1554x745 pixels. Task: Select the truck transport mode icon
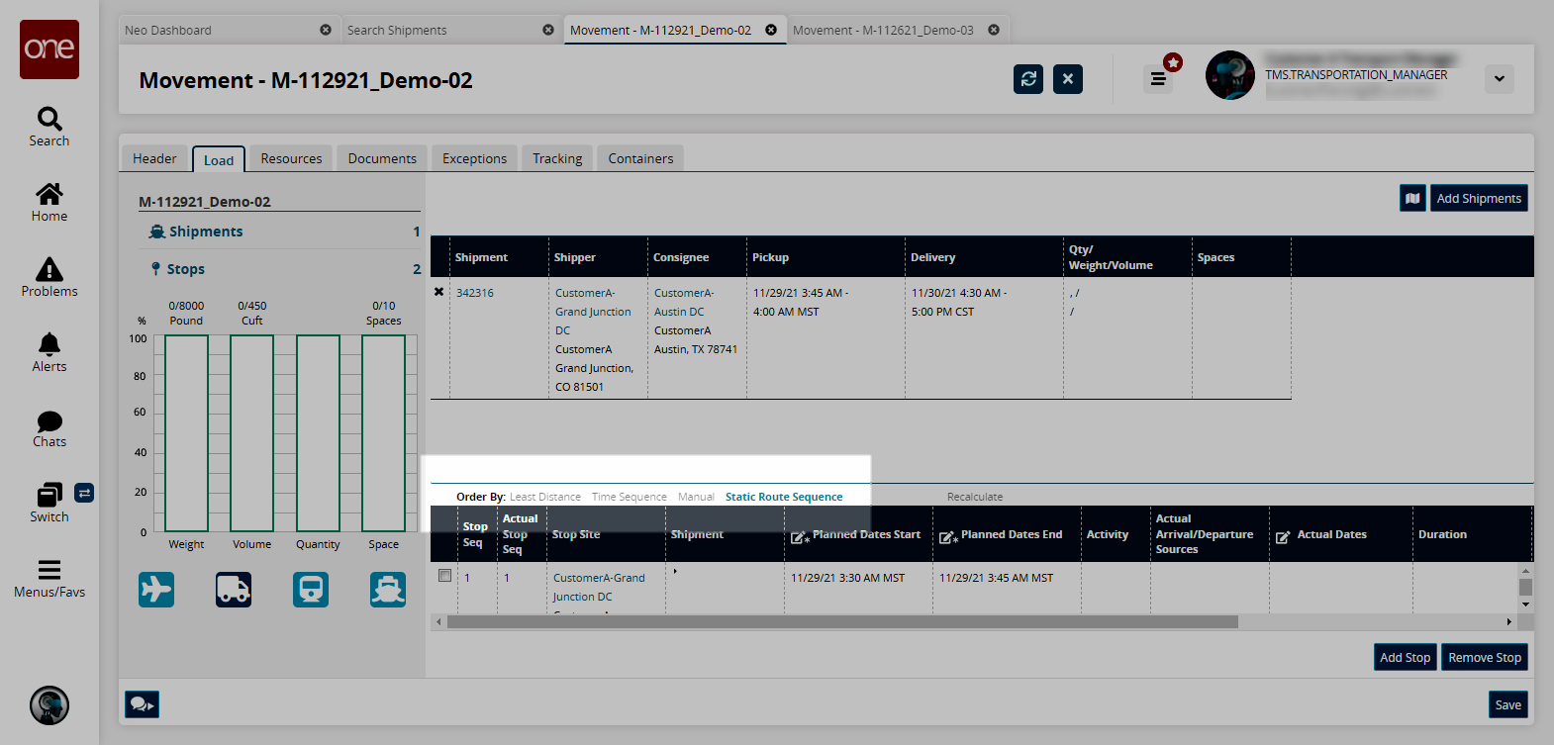pos(234,590)
